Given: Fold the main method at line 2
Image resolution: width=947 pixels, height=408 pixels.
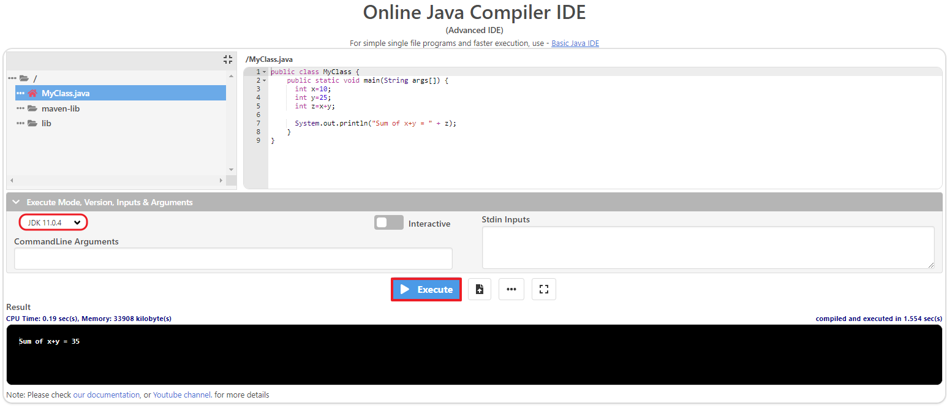Looking at the screenshot, I should click(264, 80).
